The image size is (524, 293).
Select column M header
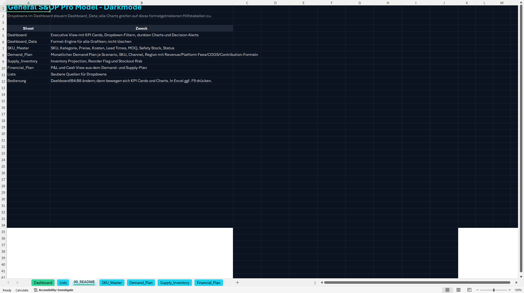pos(502,3)
